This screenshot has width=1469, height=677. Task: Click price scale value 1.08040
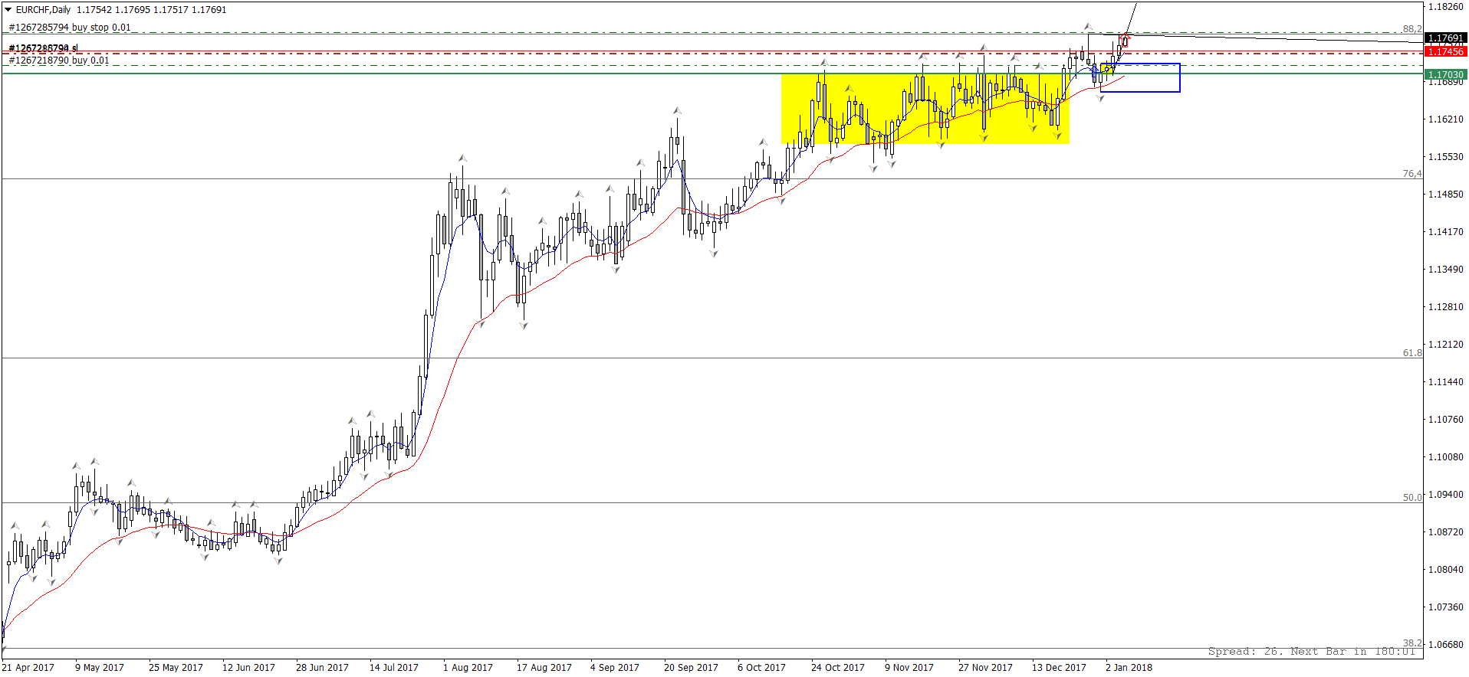(x=1445, y=570)
